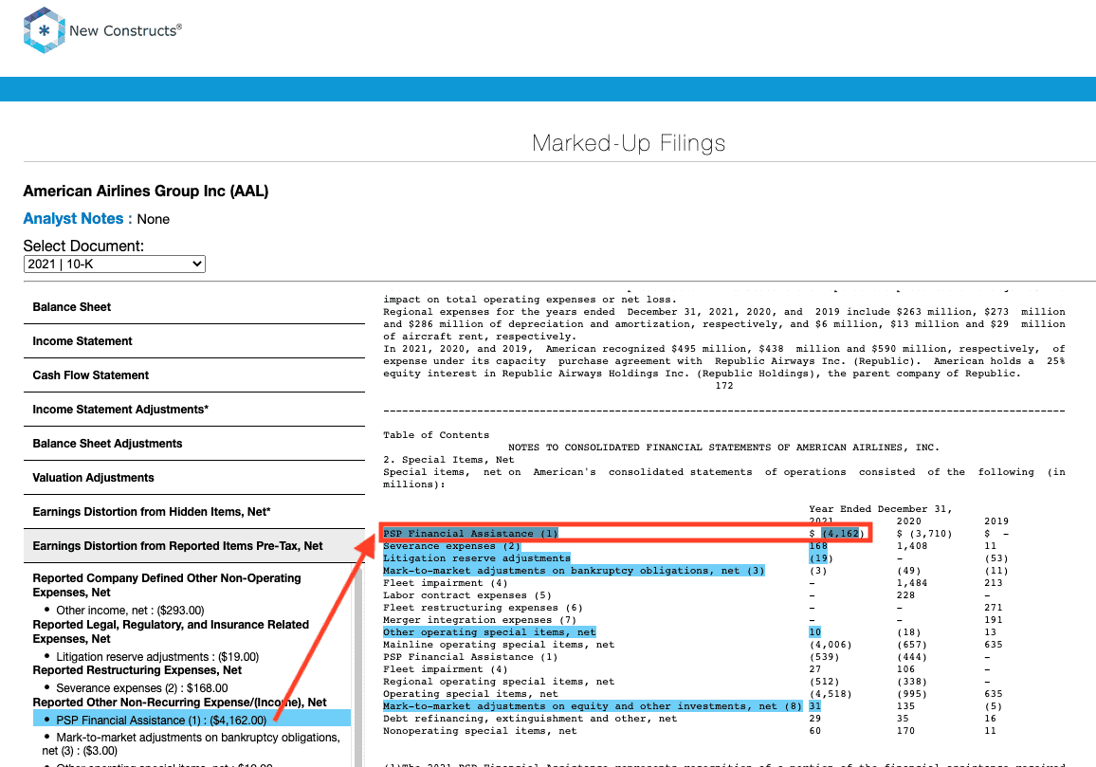The height and width of the screenshot is (767, 1096).
Task: Click highlighted 'Mark-to-market adjustments on equity and other investments' row
Action: point(593,706)
